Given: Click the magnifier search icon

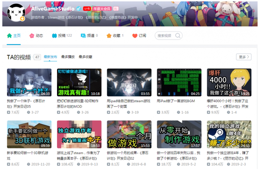Looking at the screenshot, I should (178, 36).
